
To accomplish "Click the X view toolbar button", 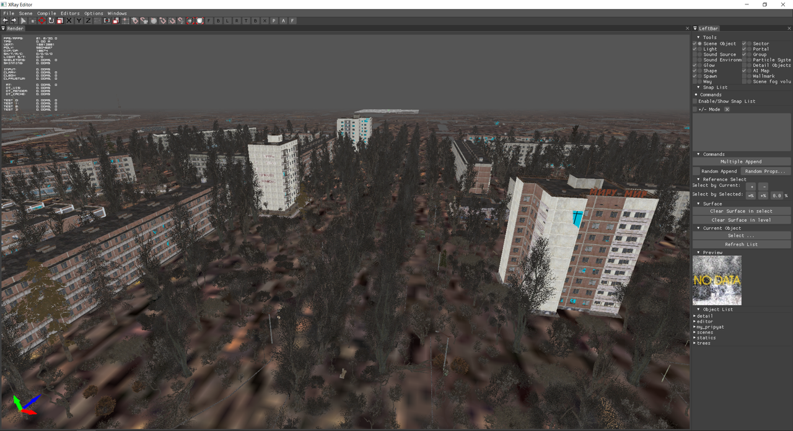I will tap(265, 20).
